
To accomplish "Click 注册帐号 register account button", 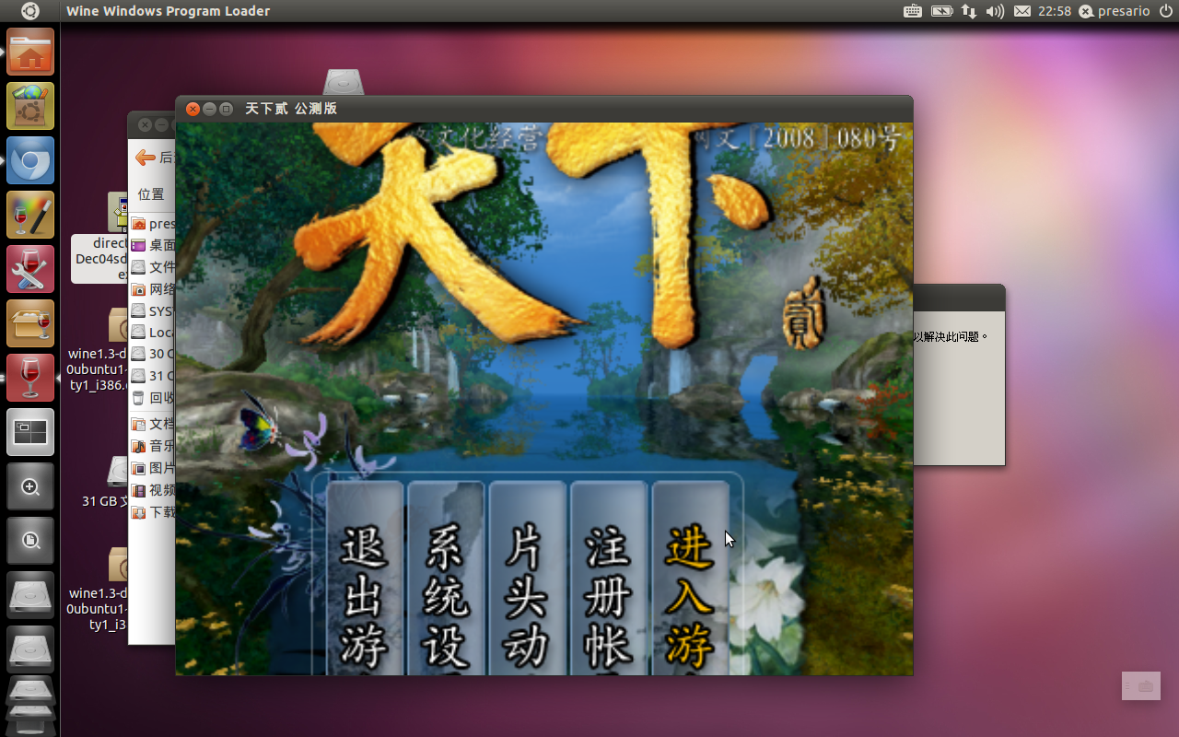I will click(x=608, y=579).
